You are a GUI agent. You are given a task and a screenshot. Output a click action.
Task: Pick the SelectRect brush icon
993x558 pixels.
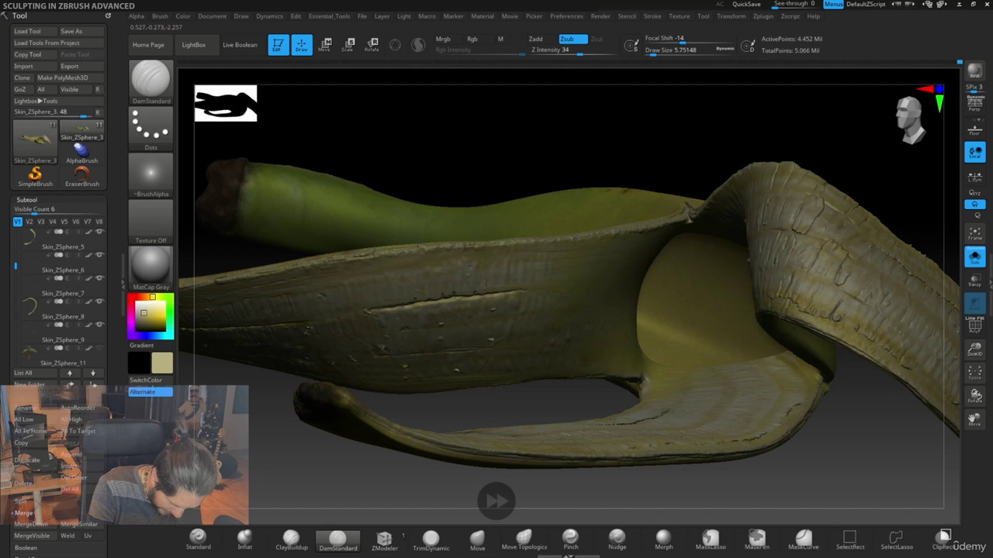849,540
